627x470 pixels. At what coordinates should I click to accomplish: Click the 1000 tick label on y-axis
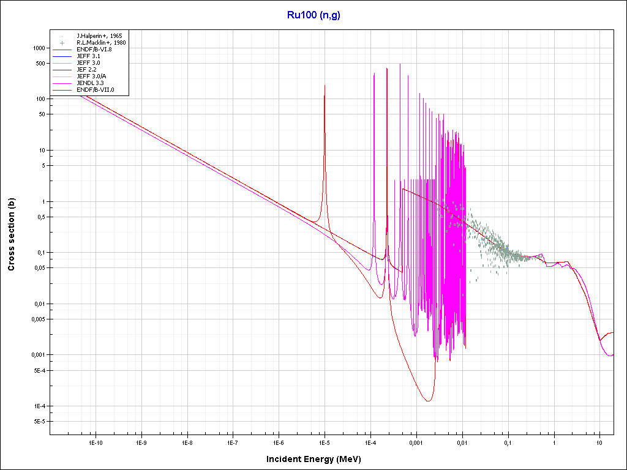point(39,48)
